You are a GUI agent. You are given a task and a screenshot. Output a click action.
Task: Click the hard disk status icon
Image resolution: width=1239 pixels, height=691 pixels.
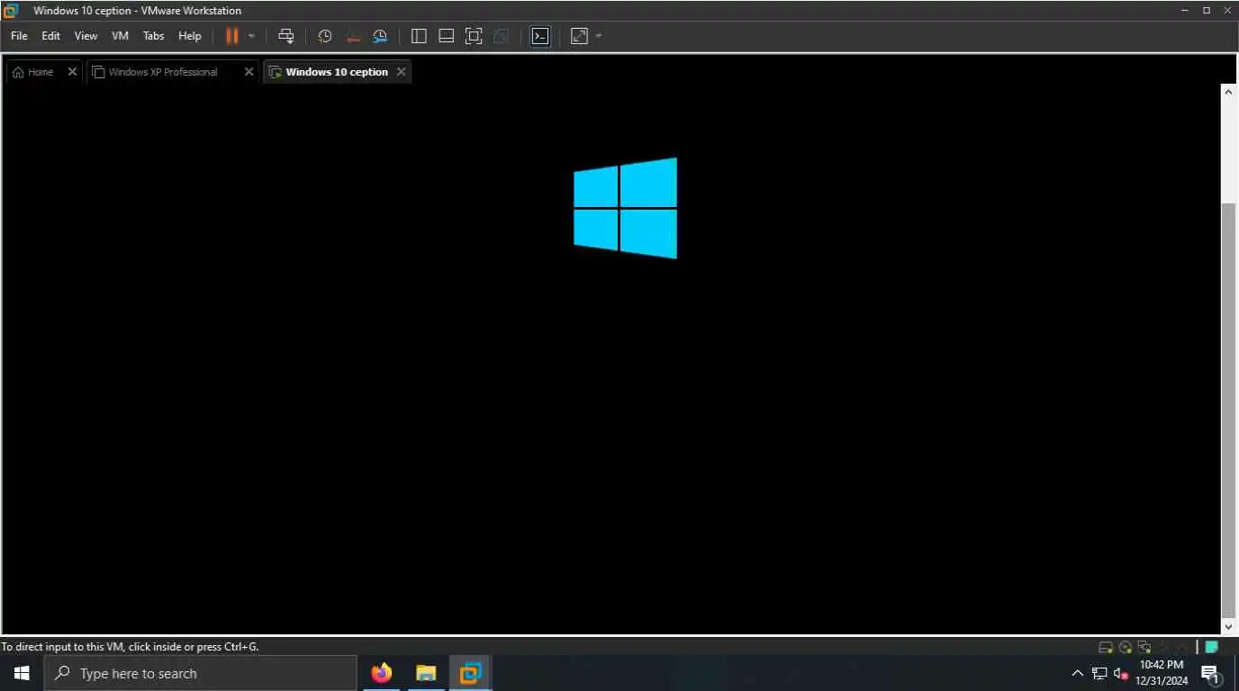click(1106, 647)
